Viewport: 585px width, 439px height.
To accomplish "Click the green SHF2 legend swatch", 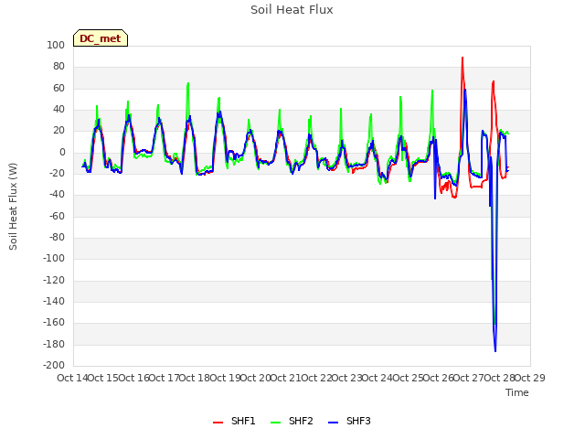I will pyautogui.click(x=275, y=423).
